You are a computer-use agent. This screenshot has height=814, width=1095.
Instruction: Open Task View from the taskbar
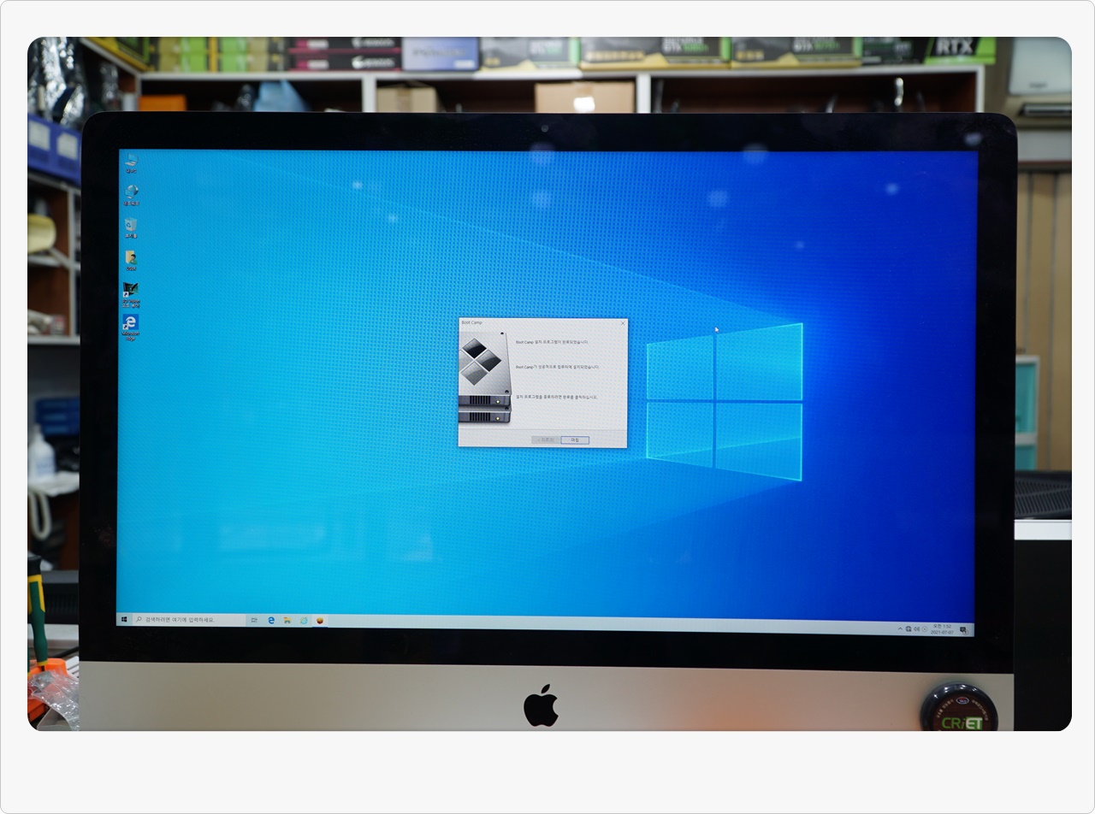(x=254, y=620)
